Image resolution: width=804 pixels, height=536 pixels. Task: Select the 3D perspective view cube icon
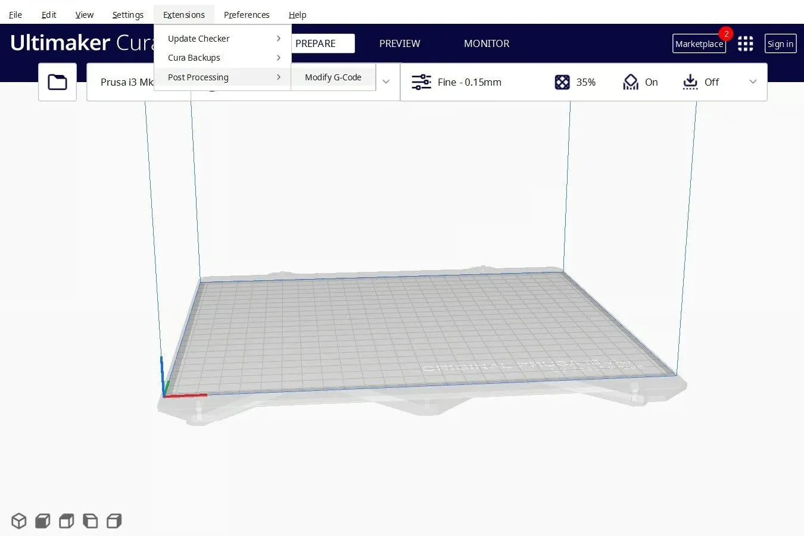pyautogui.click(x=19, y=521)
